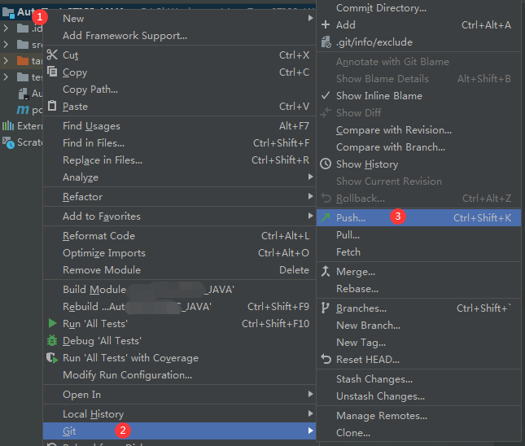
Task: Open the .git/info/exclude file entry
Action: point(374,42)
